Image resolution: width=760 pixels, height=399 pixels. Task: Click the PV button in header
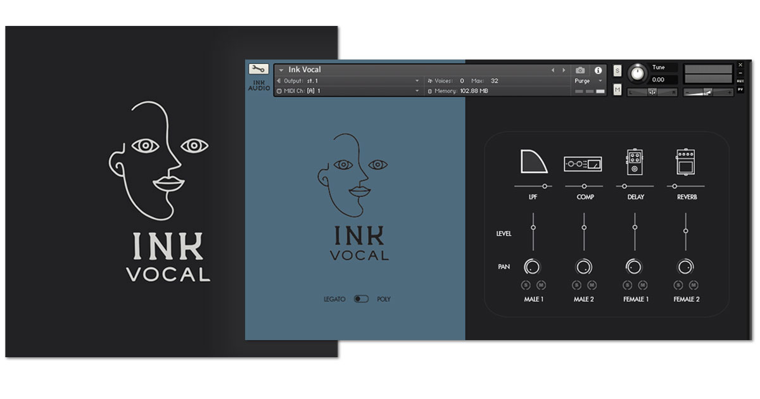pyautogui.click(x=740, y=91)
